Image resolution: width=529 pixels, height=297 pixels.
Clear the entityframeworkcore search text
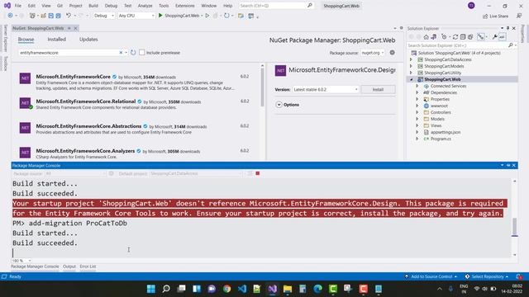click(x=121, y=53)
